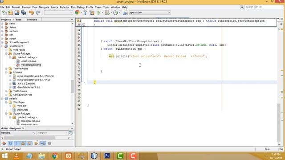Click the New File toolbar icon
285x160 pixels.
coord(4,13)
